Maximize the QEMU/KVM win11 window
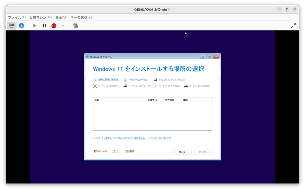The width and height of the screenshot is (305, 190). 287,9
